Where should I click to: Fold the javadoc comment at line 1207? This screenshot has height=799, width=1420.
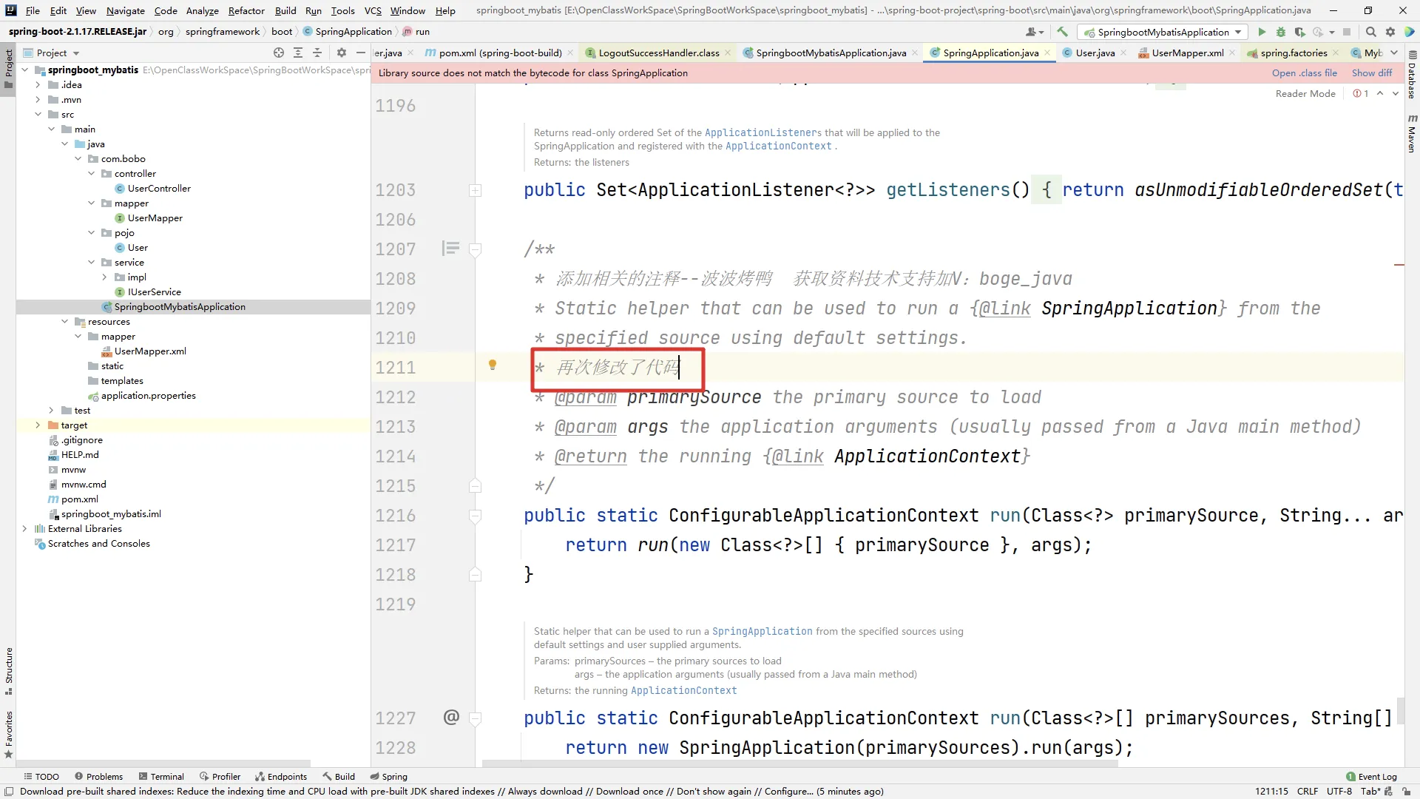(476, 249)
